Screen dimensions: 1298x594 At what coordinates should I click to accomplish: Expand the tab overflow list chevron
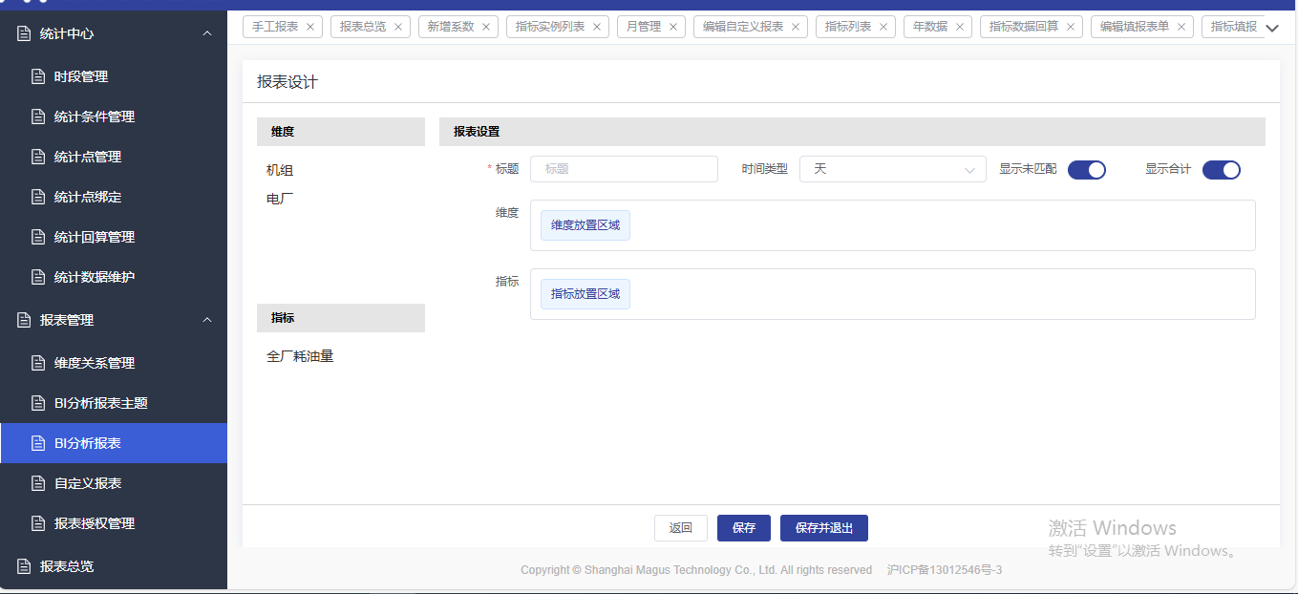1271,29
